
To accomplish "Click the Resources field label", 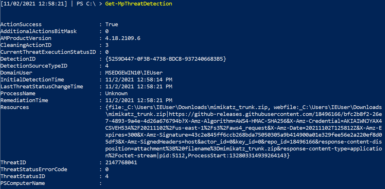I will tap(15, 107).
